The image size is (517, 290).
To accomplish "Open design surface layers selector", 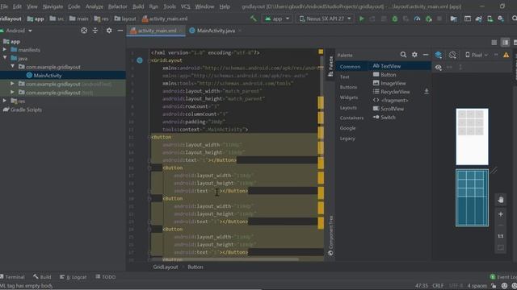I will click(438, 55).
